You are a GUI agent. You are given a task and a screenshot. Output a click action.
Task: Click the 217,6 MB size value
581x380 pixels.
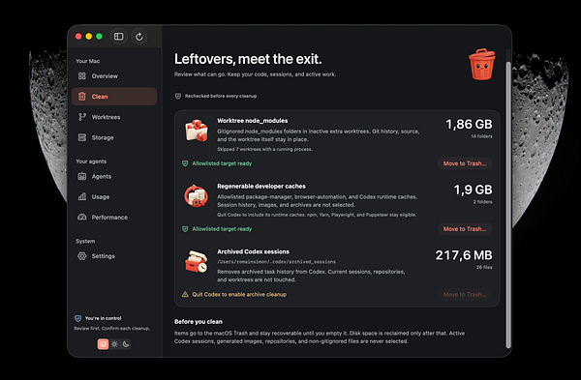coord(464,255)
